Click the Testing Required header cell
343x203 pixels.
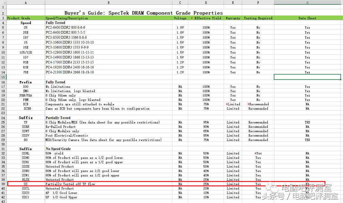258,18
